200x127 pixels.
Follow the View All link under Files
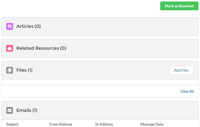tap(187, 91)
